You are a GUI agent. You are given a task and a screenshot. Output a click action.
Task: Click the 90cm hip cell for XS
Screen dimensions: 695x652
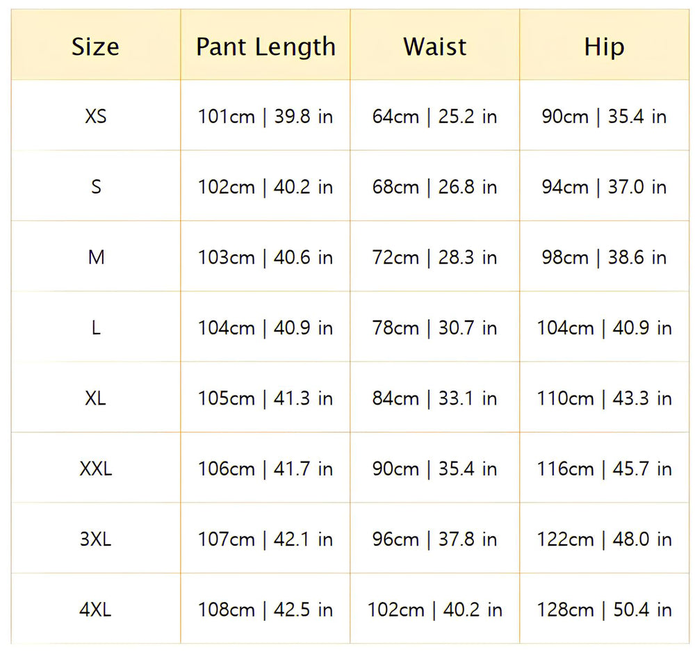[604, 116]
